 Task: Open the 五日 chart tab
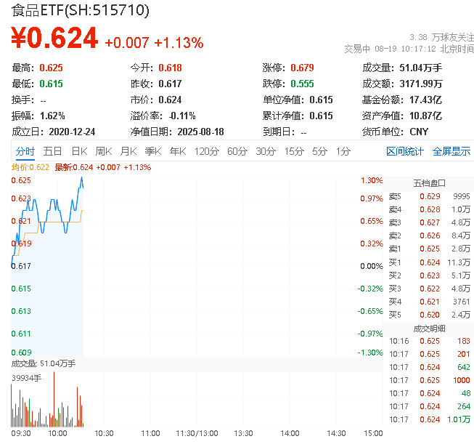[52, 151]
